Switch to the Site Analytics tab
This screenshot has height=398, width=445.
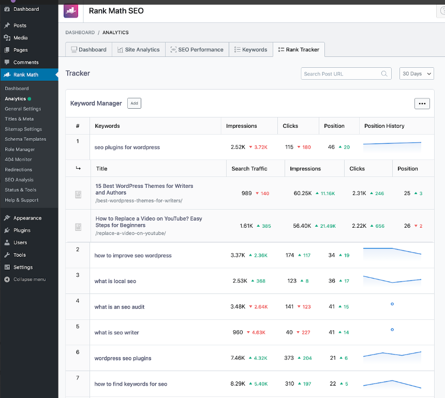139,50
